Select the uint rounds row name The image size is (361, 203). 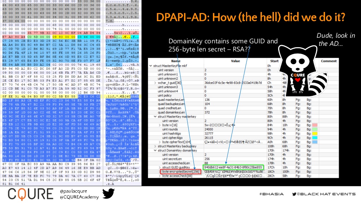(170, 129)
